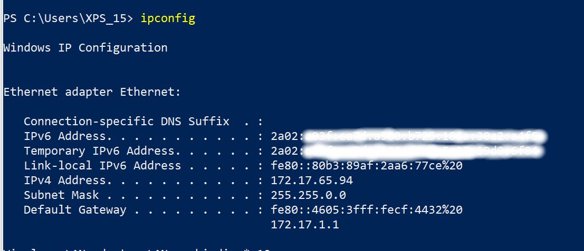Click the Connection-specific DNS Suffix label
The height and width of the screenshot is (251, 584).
tap(126, 122)
